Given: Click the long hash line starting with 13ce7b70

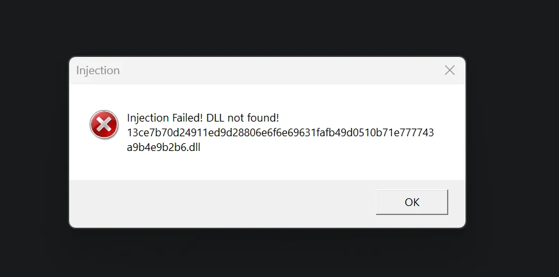Looking at the screenshot, I should [280, 132].
